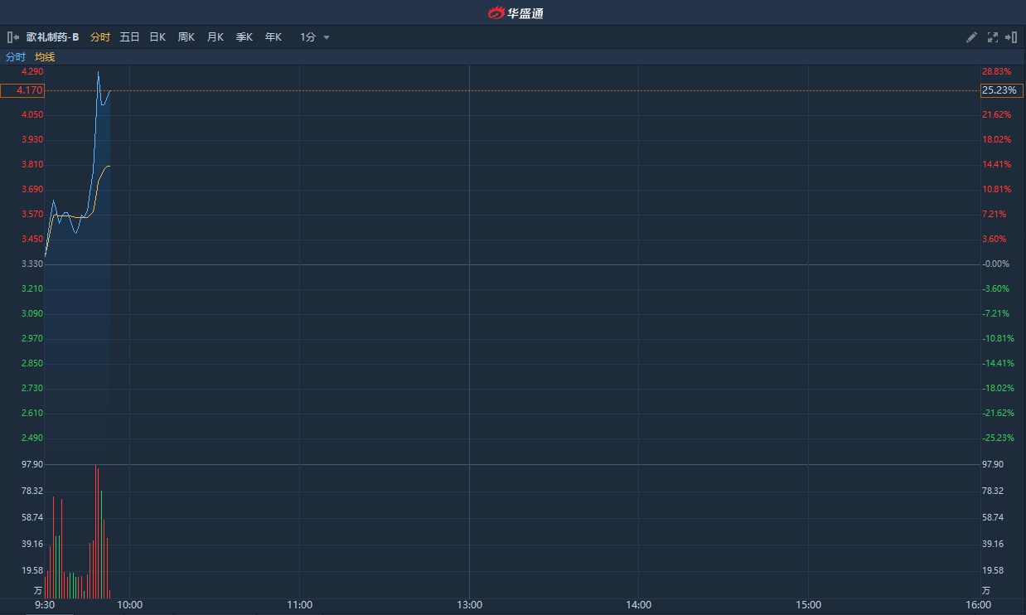Toggle fullscreen chart view icon
Image resolution: width=1026 pixels, height=615 pixels.
(x=993, y=37)
